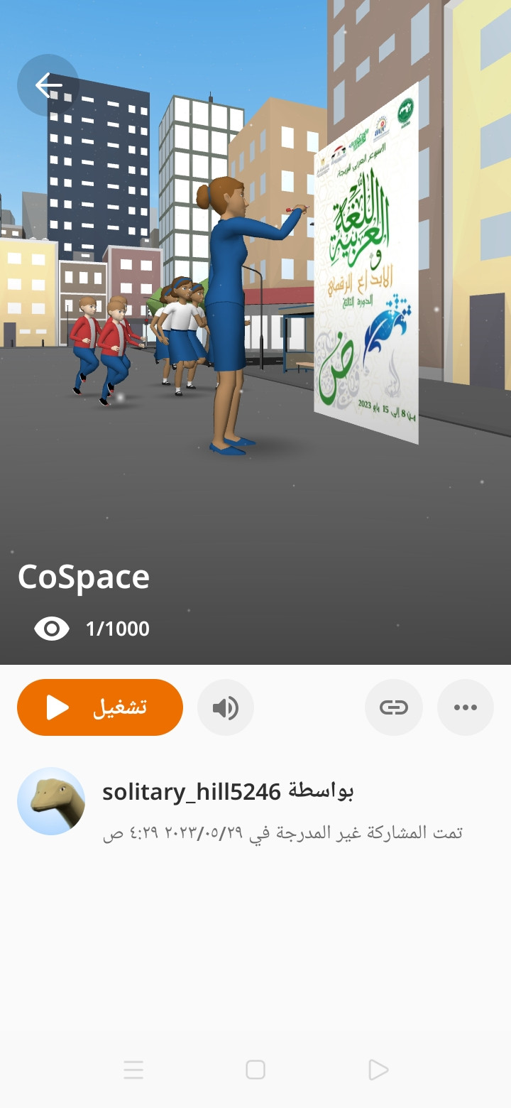Tap the back arrow at top left

48,85
